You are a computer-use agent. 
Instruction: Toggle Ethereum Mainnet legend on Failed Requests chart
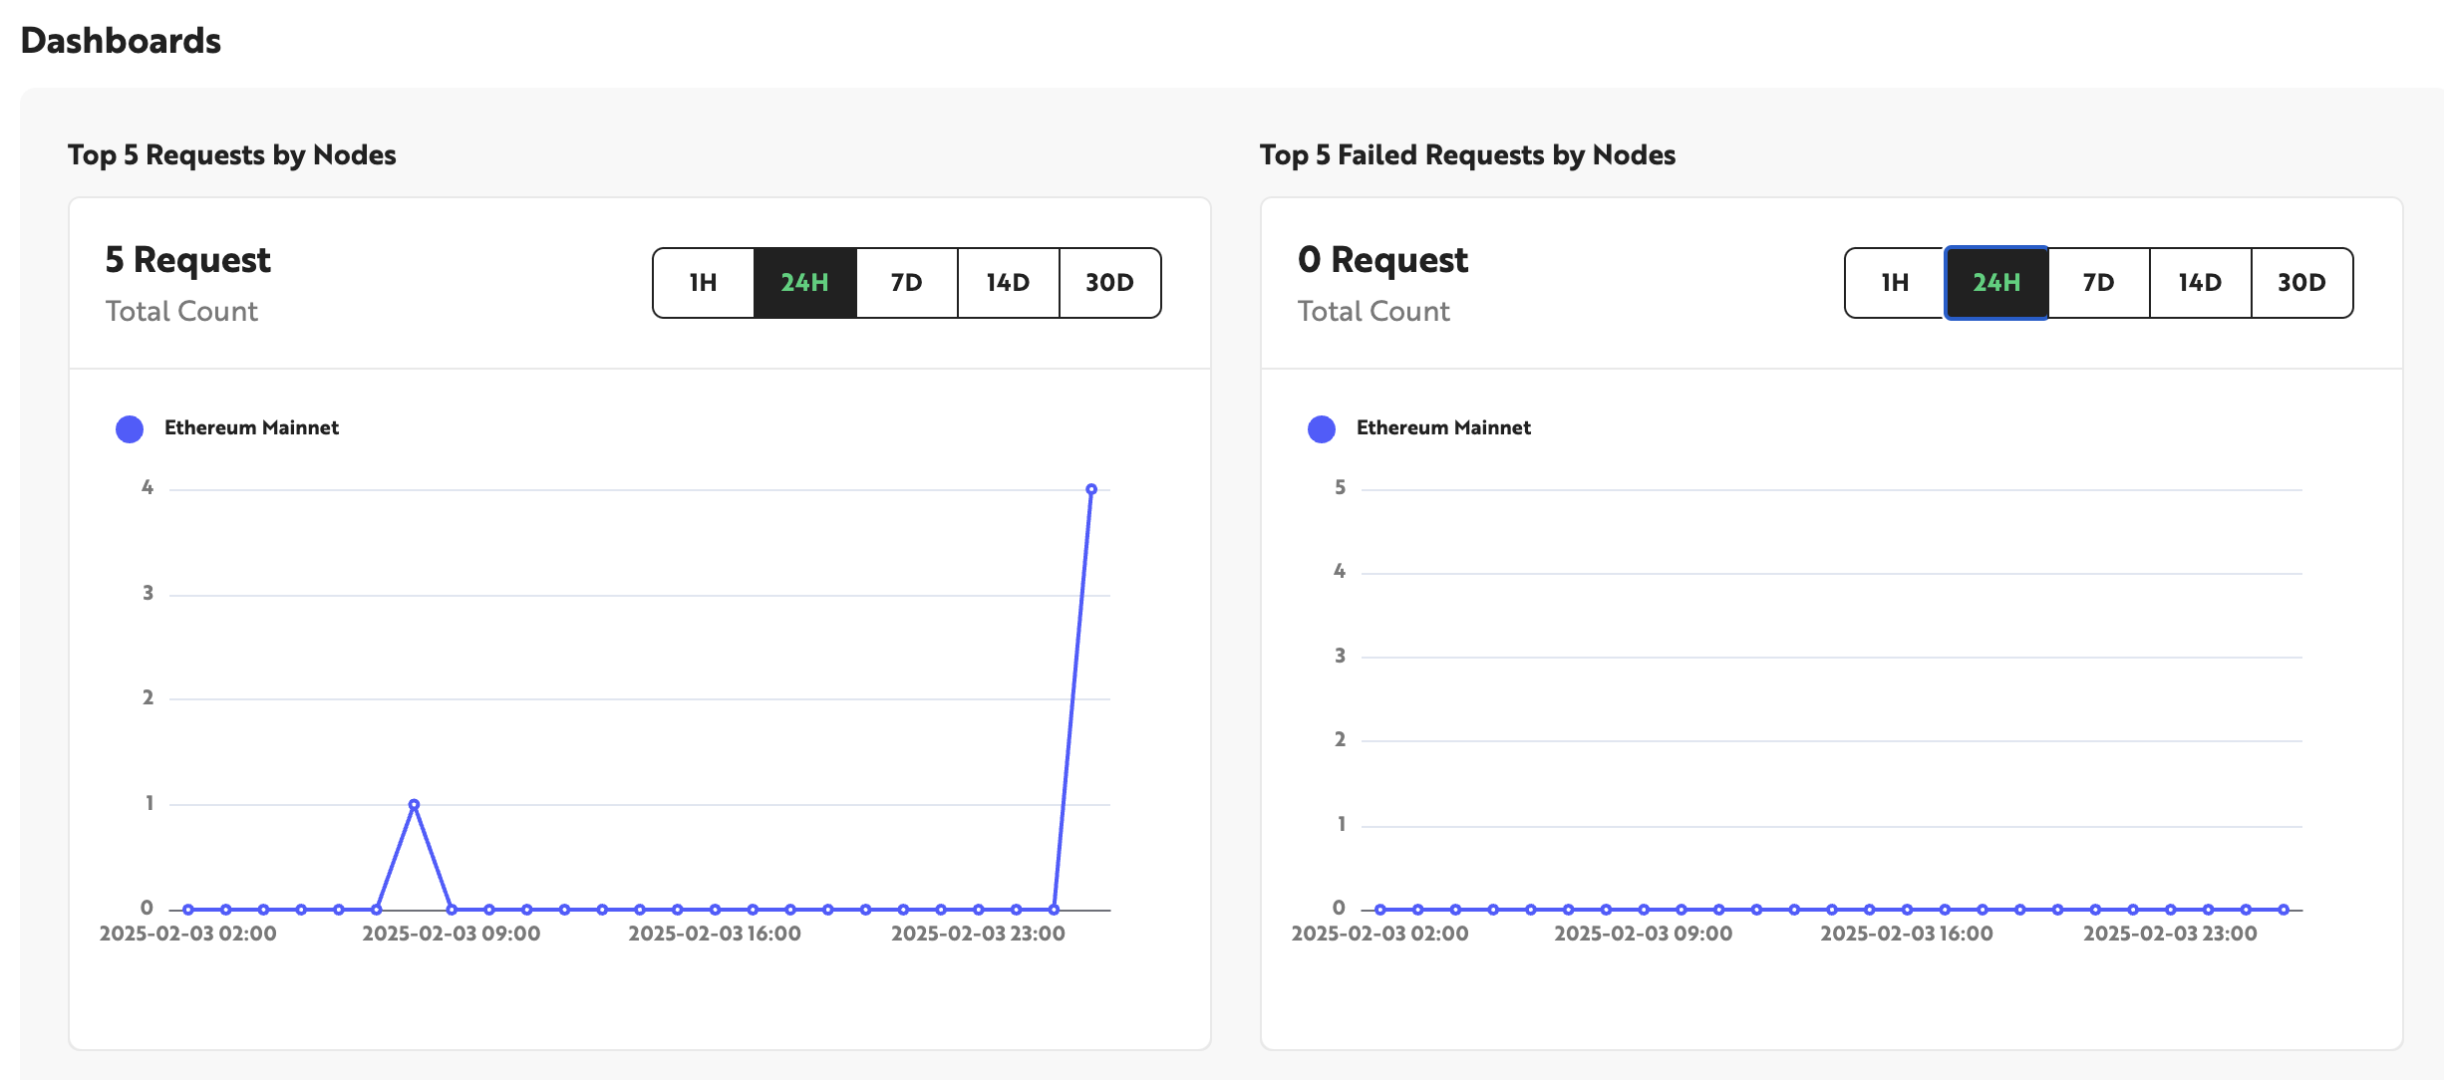[1443, 427]
